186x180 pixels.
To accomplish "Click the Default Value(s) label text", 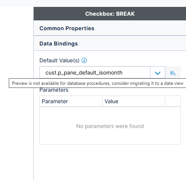I will [59, 60].
